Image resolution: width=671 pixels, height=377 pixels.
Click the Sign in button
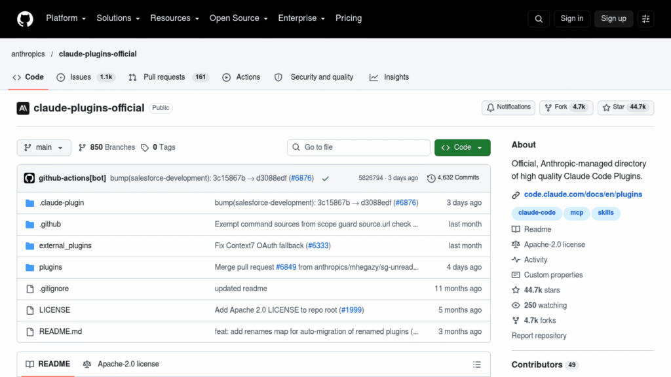tap(571, 19)
